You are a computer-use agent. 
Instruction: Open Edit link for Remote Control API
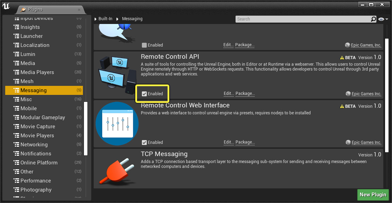pyautogui.click(x=229, y=94)
